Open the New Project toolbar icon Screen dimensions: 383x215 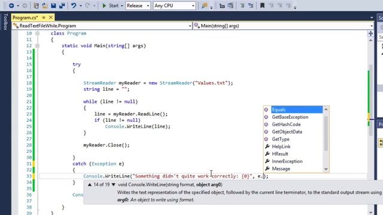pyautogui.click(x=36, y=5)
